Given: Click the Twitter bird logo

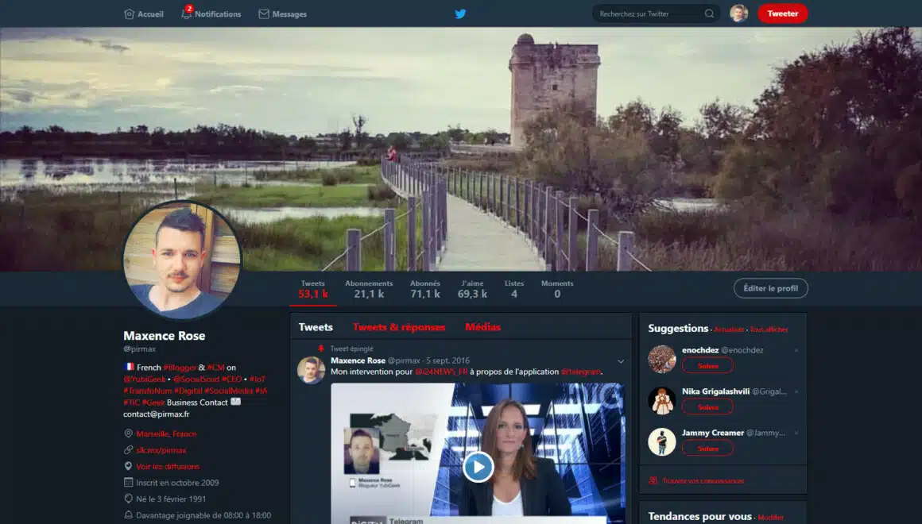Looking at the screenshot, I should 460,13.
